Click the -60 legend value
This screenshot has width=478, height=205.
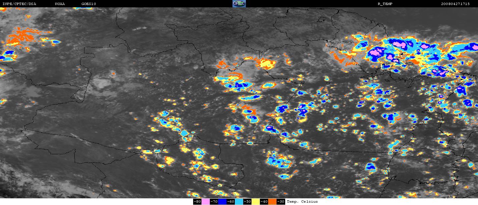coord(230,202)
